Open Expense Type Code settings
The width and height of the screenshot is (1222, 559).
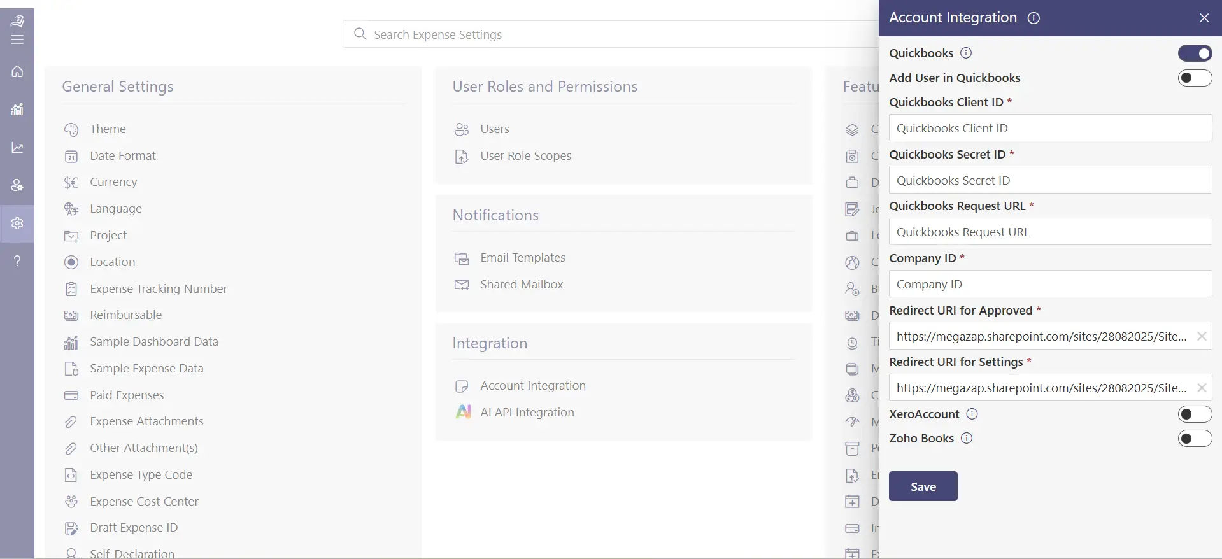[141, 474]
